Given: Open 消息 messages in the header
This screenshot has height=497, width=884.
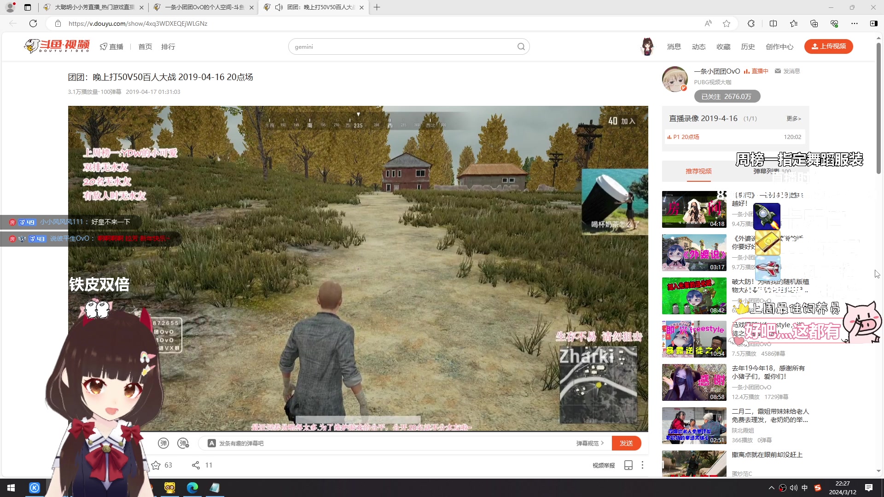Looking at the screenshot, I should [x=674, y=46].
